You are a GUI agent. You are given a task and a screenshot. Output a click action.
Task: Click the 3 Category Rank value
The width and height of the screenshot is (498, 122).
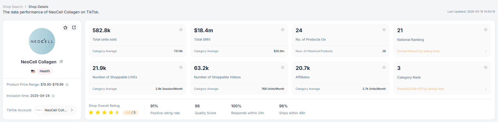tap(399, 68)
